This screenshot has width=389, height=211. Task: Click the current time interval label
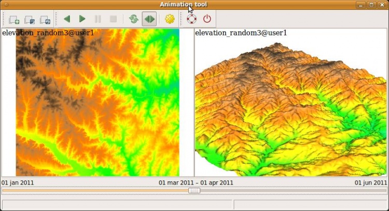pyautogui.click(x=196, y=183)
